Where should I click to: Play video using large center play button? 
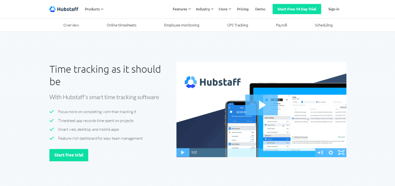tap(262, 105)
